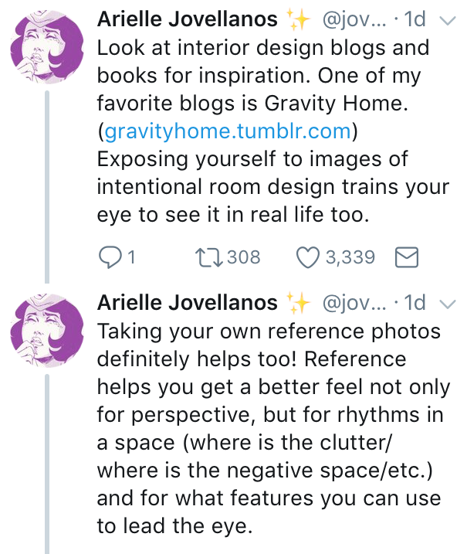Click the @jov handle on the second tweet
The width and height of the screenshot is (467, 554).
pos(353,301)
